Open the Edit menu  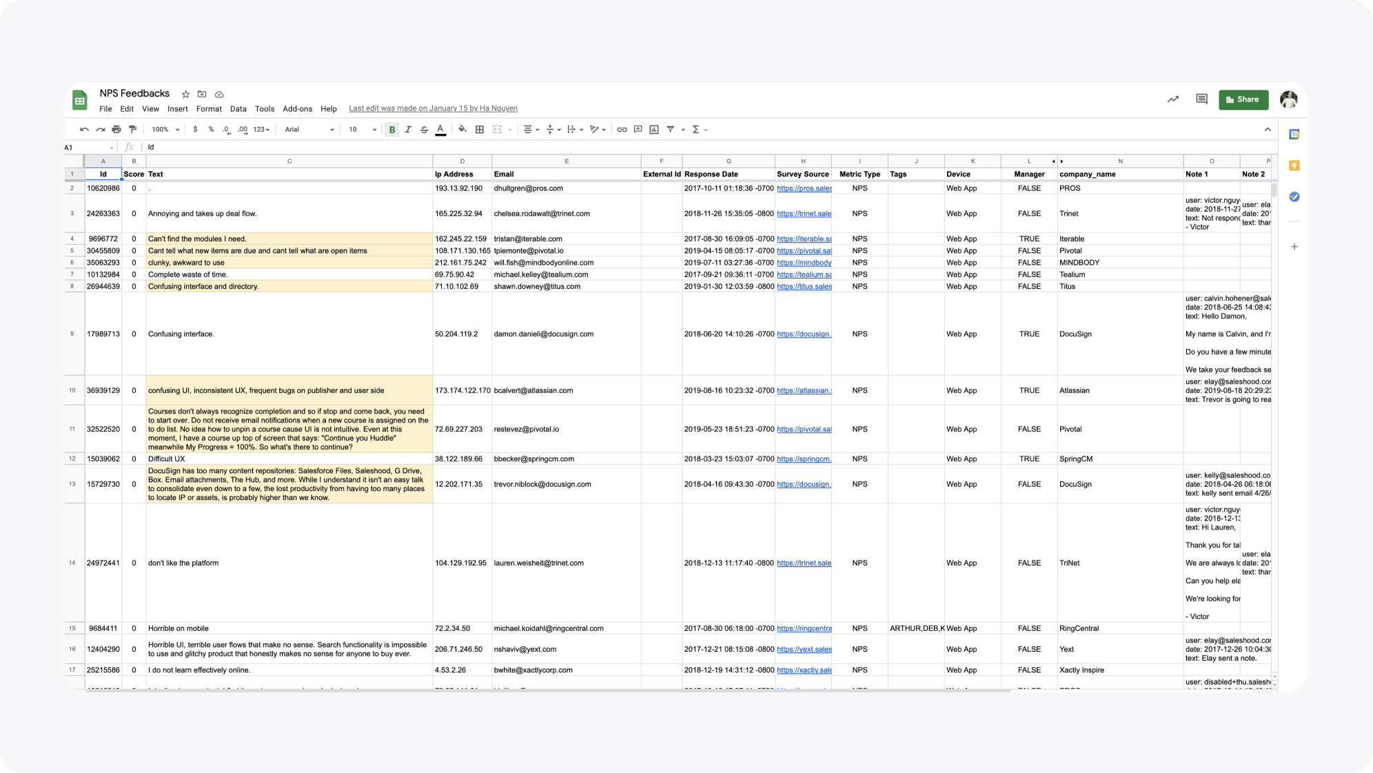[x=127, y=109]
